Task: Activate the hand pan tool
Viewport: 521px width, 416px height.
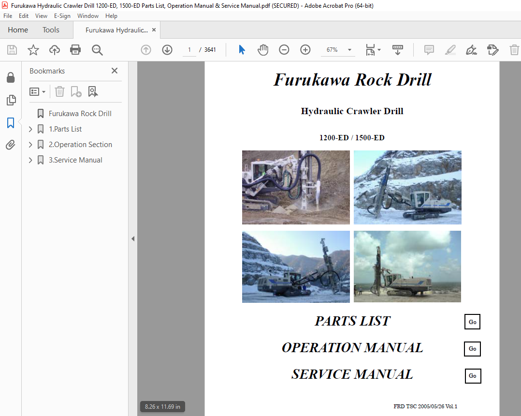Action: click(263, 50)
